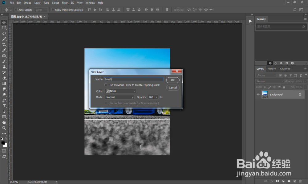Click Cancel in New Layer dialog
The width and height of the screenshot is (308, 184).
click(x=173, y=88)
